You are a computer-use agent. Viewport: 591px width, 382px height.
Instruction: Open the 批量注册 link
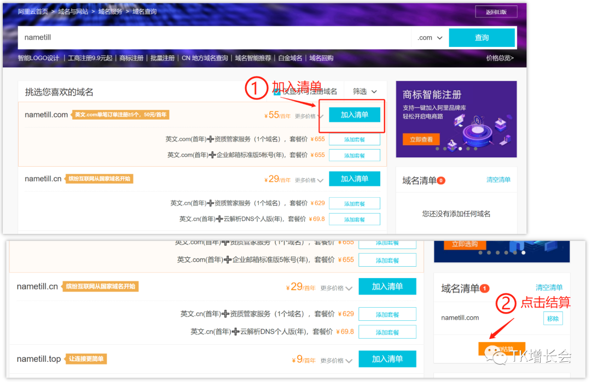point(163,58)
